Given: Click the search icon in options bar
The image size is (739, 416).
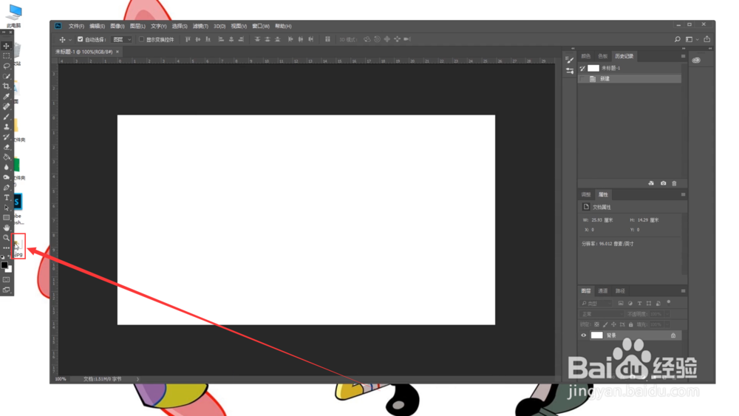Looking at the screenshot, I should point(677,40).
